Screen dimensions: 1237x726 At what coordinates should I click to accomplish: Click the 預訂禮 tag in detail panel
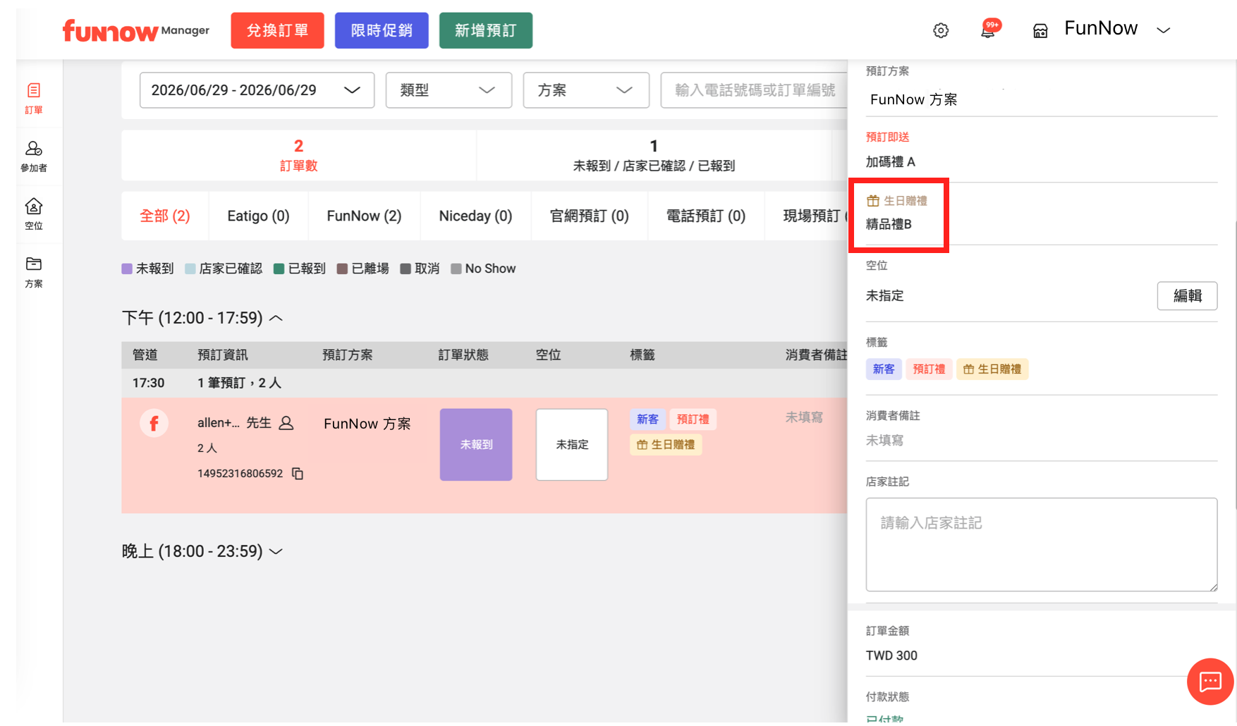pyautogui.click(x=929, y=369)
